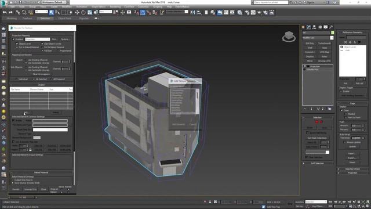This screenshot has width=371, height=209.
Task: Choose the Select and Rotate tool
Action: (x=83, y=12)
